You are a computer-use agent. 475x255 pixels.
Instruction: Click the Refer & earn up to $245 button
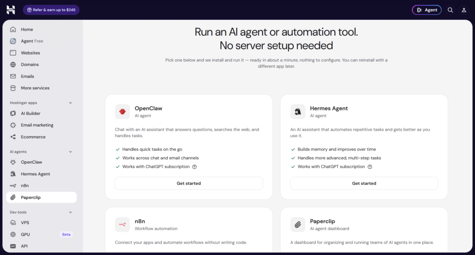click(x=51, y=10)
